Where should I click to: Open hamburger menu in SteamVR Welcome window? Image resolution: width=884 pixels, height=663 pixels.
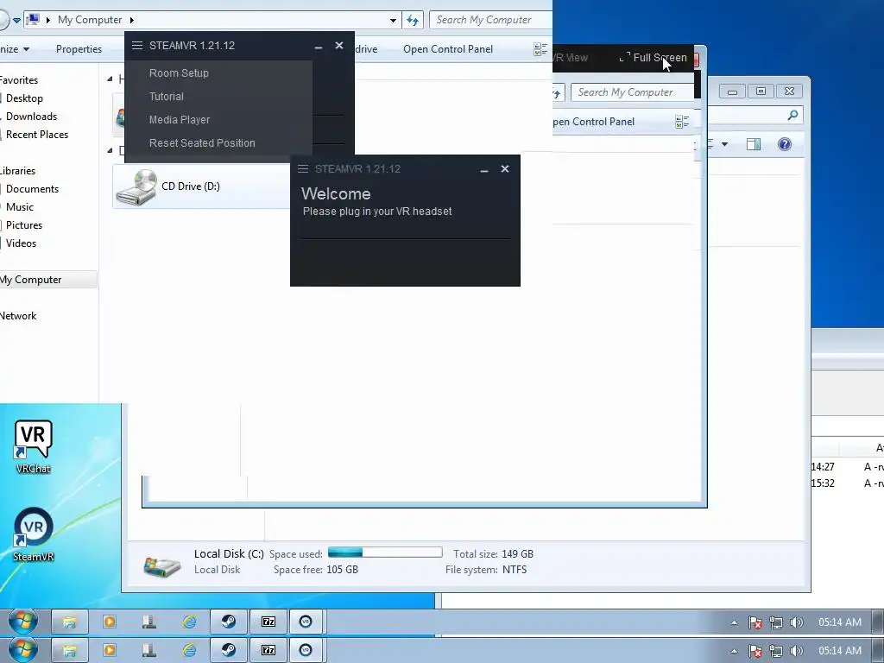pyautogui.click(x=303, y=169)
